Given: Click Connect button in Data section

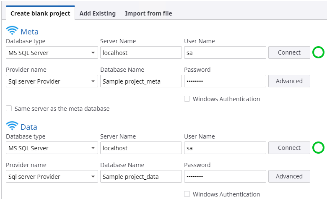Looking at the screenshot, I should click(289, 148).
